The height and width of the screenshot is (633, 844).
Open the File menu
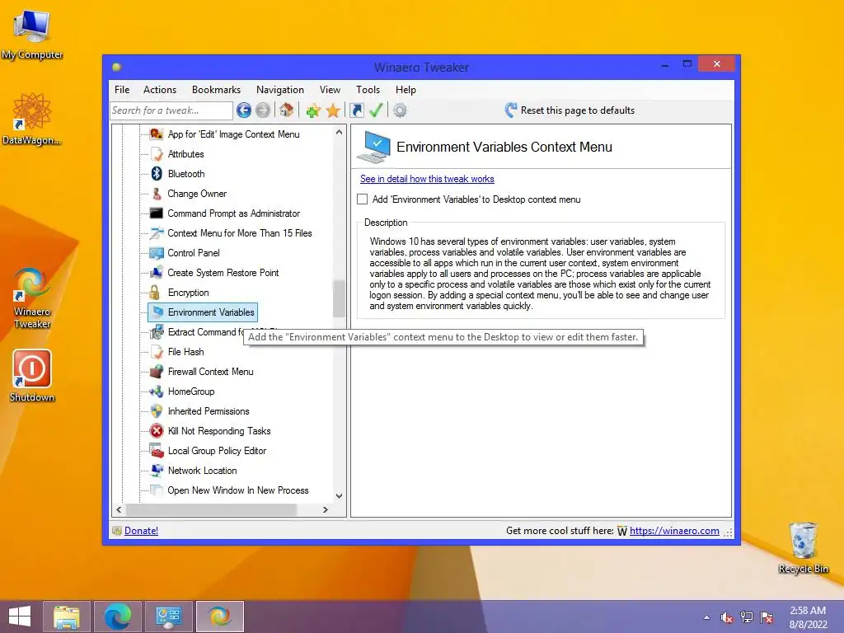(122, 90)
